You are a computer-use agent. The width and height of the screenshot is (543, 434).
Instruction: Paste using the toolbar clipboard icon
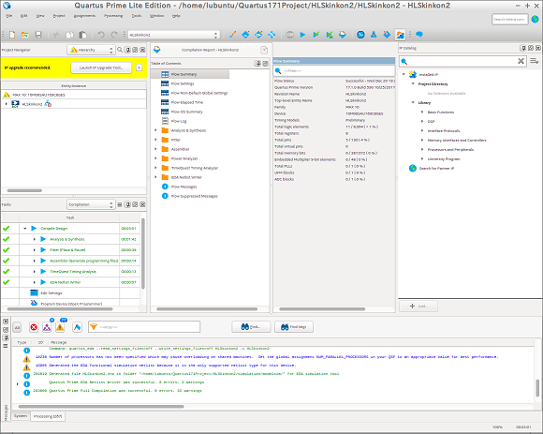(82, 35)
